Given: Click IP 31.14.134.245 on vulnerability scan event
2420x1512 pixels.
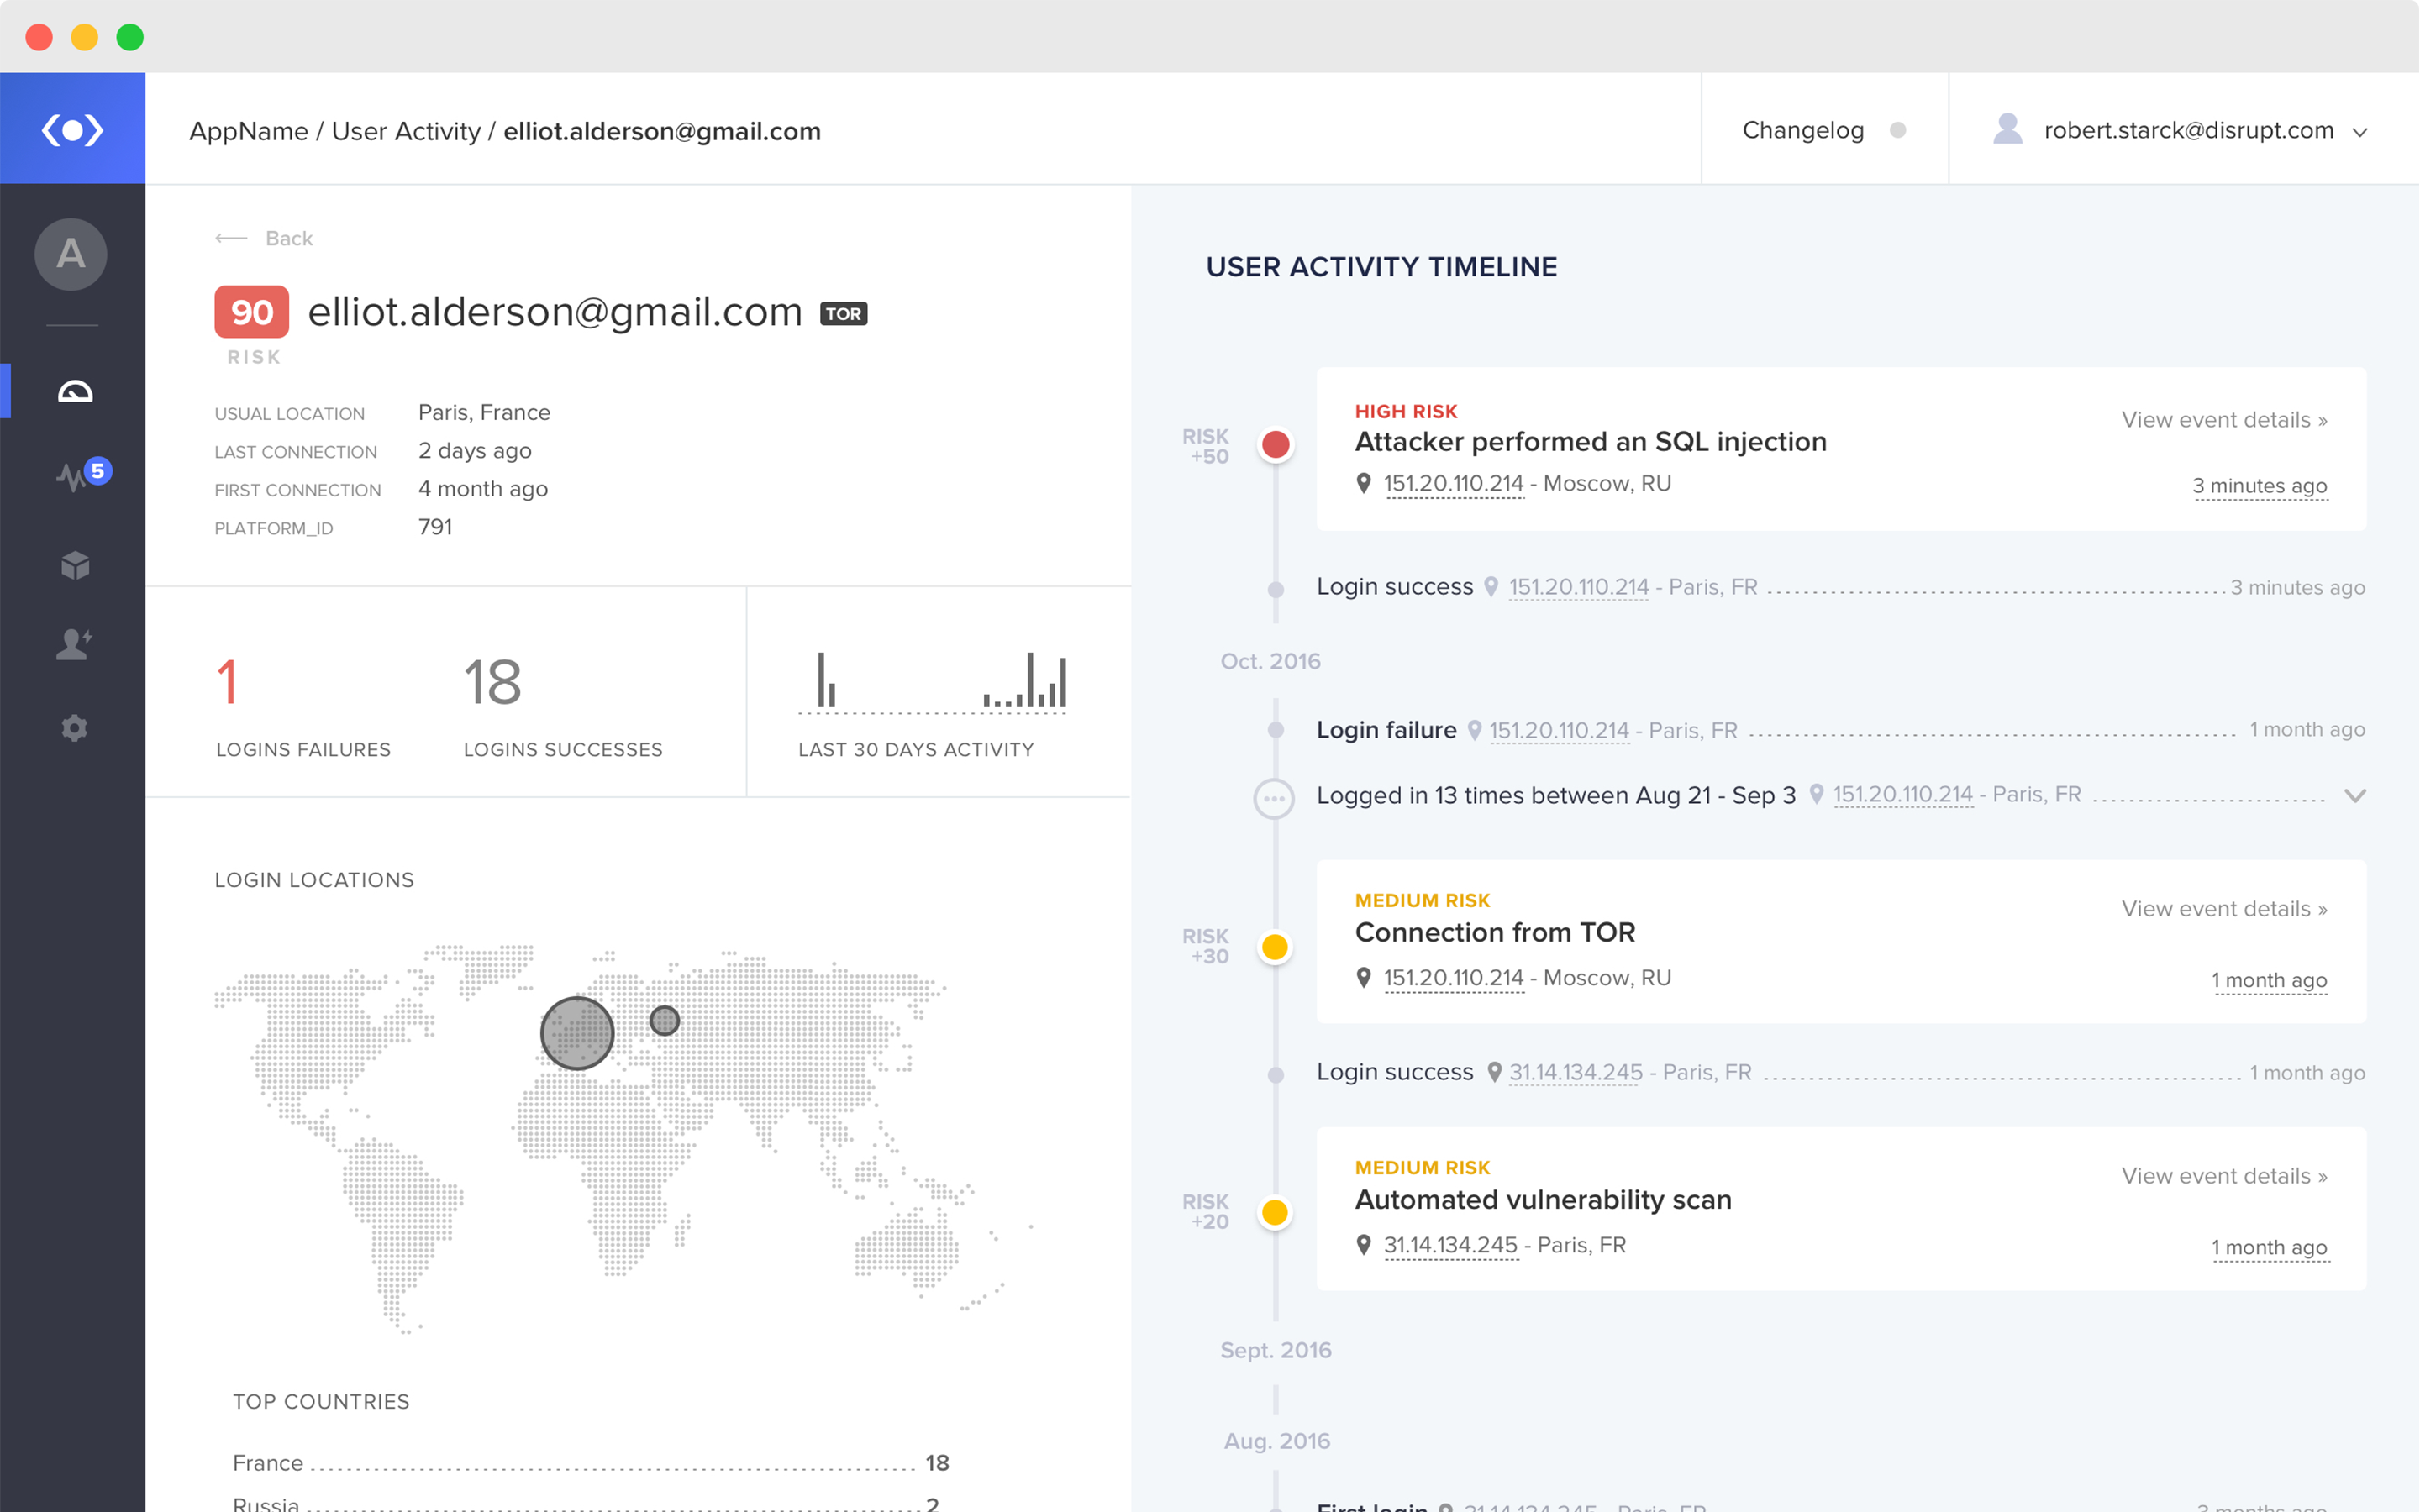Looking at the screenshot, I should coord(1450,1245).
